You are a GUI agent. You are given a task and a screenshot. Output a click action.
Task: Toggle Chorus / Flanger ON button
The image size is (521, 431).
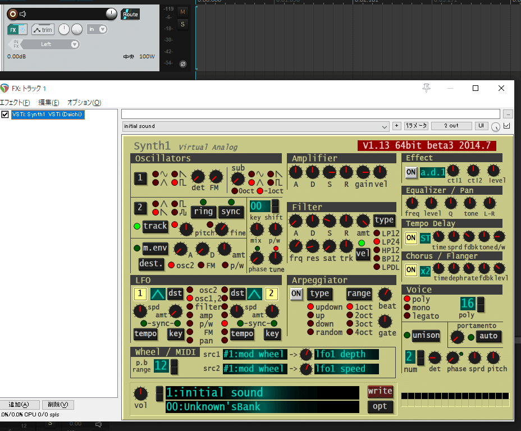coord(411,270)
